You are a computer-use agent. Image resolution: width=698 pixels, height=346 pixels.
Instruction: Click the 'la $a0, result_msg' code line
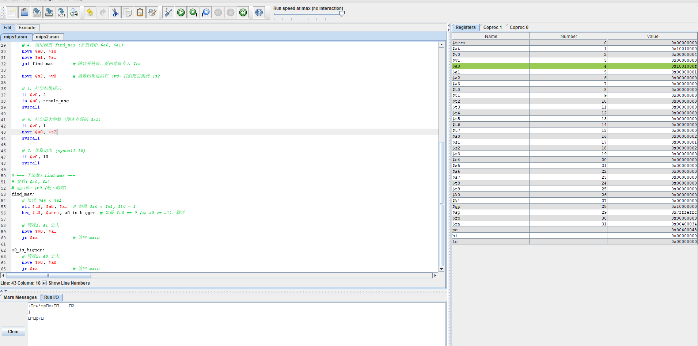pyautogui.click(x=45, y=101)
